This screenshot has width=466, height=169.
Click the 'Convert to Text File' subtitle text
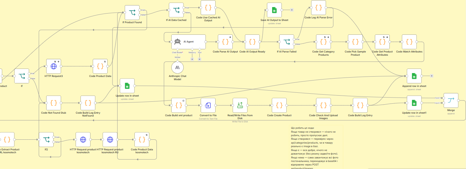pos(208,119)
